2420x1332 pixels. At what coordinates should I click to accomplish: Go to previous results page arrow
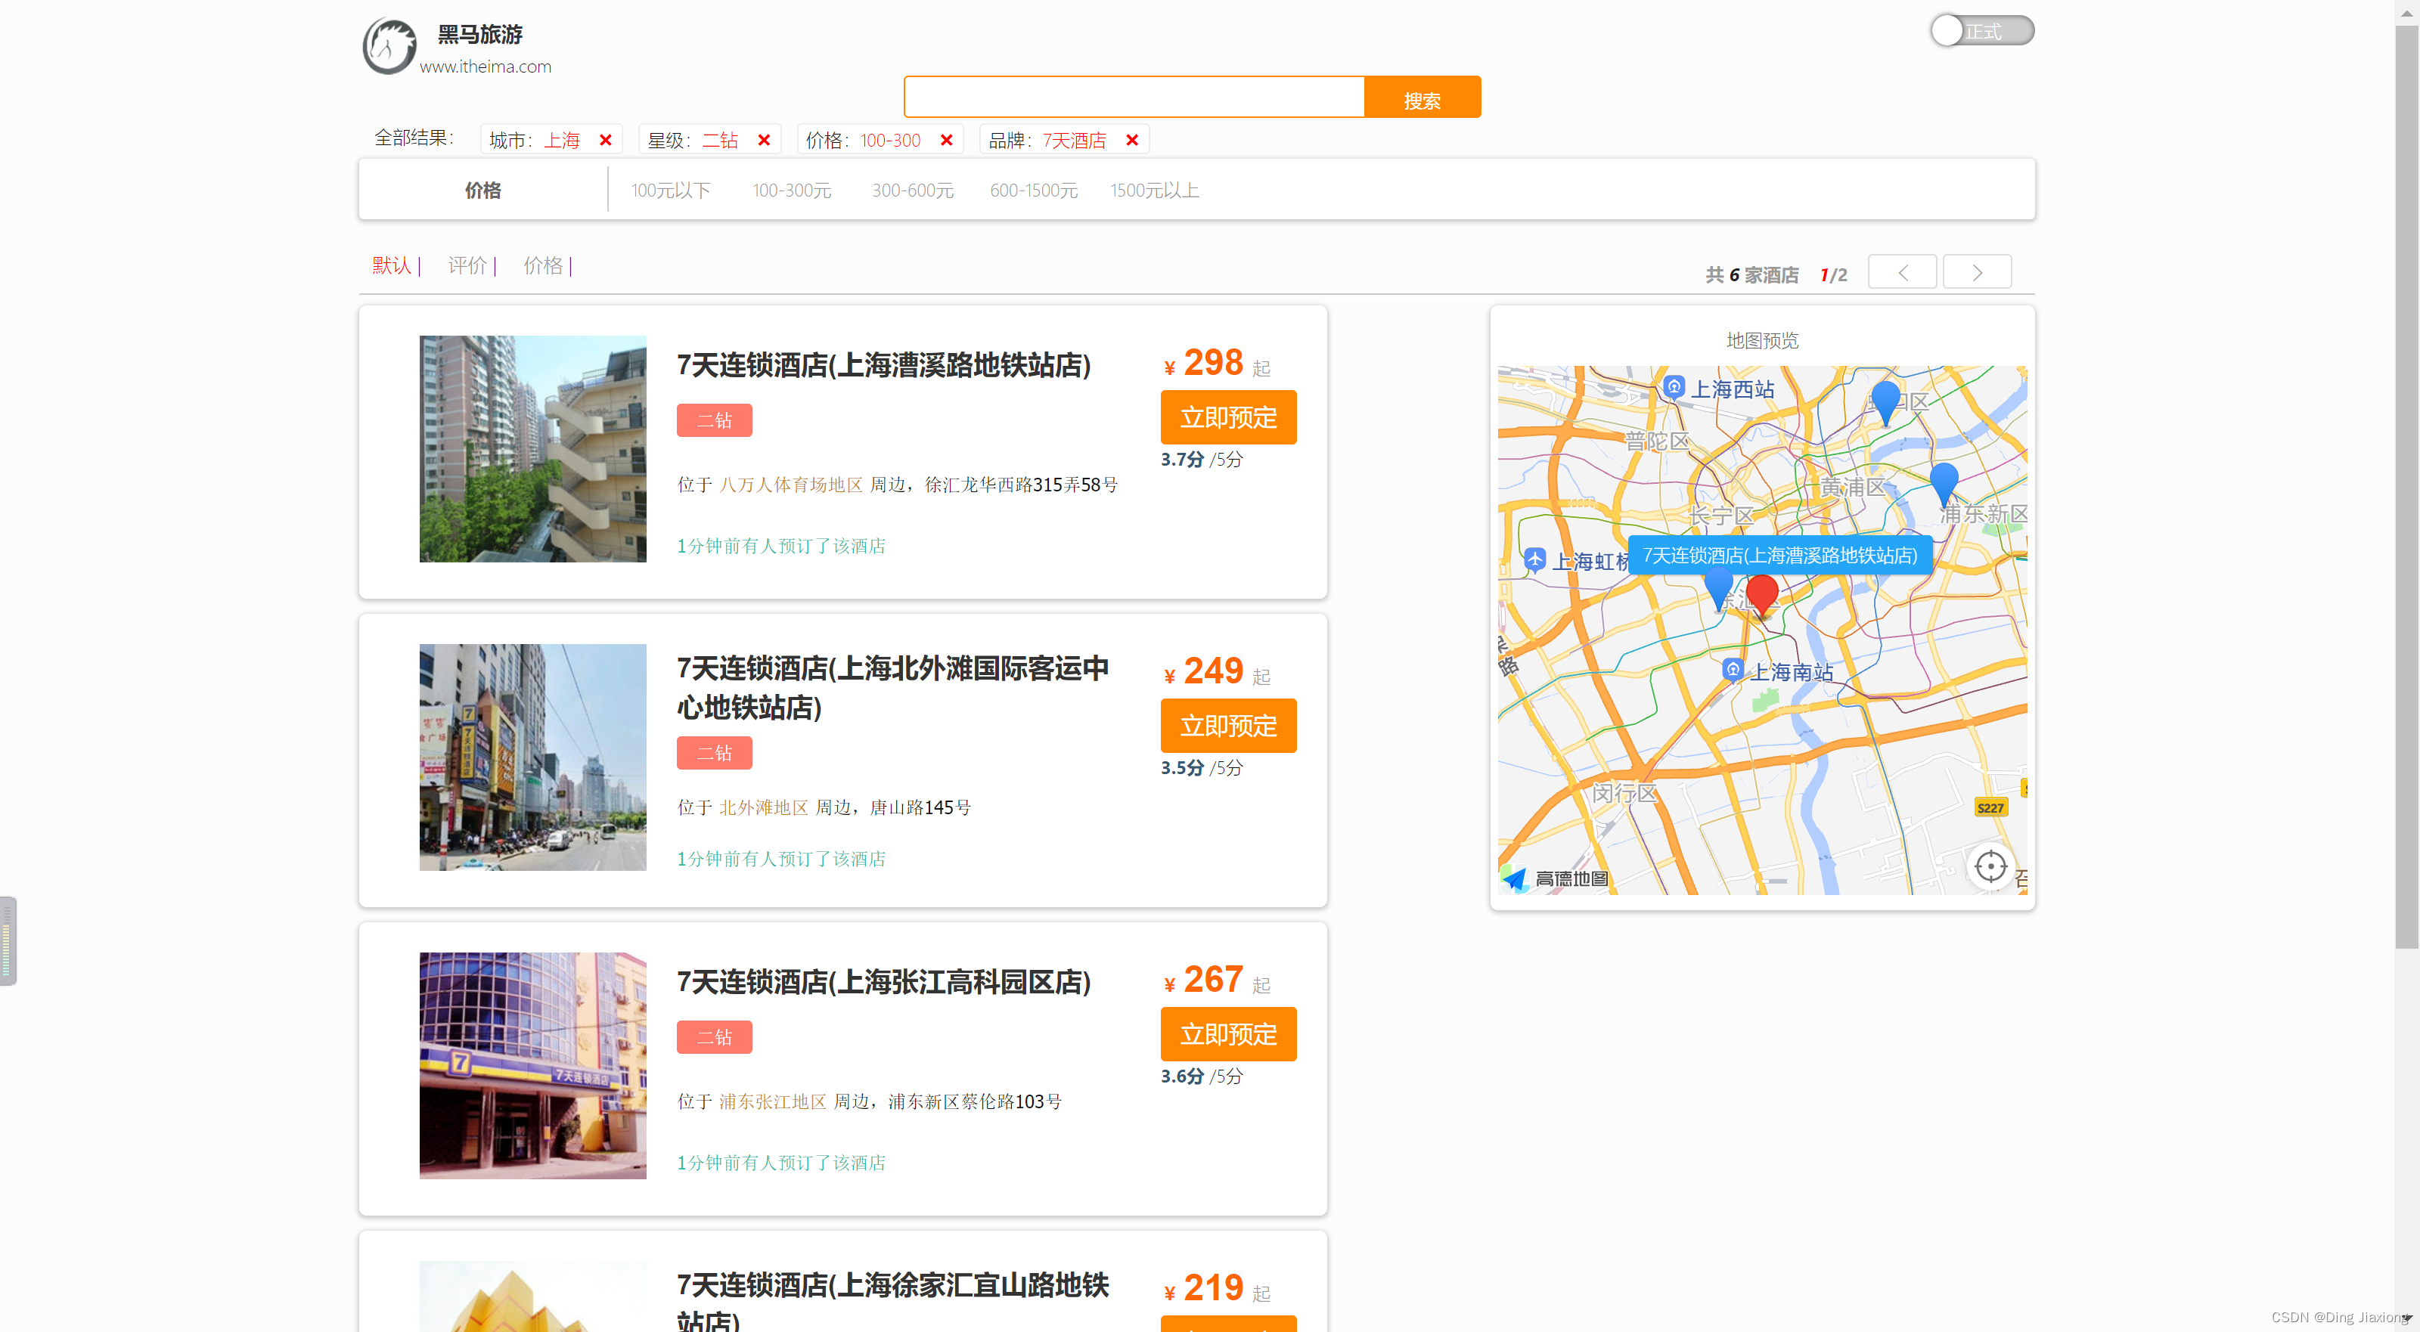click(1901, 272)
